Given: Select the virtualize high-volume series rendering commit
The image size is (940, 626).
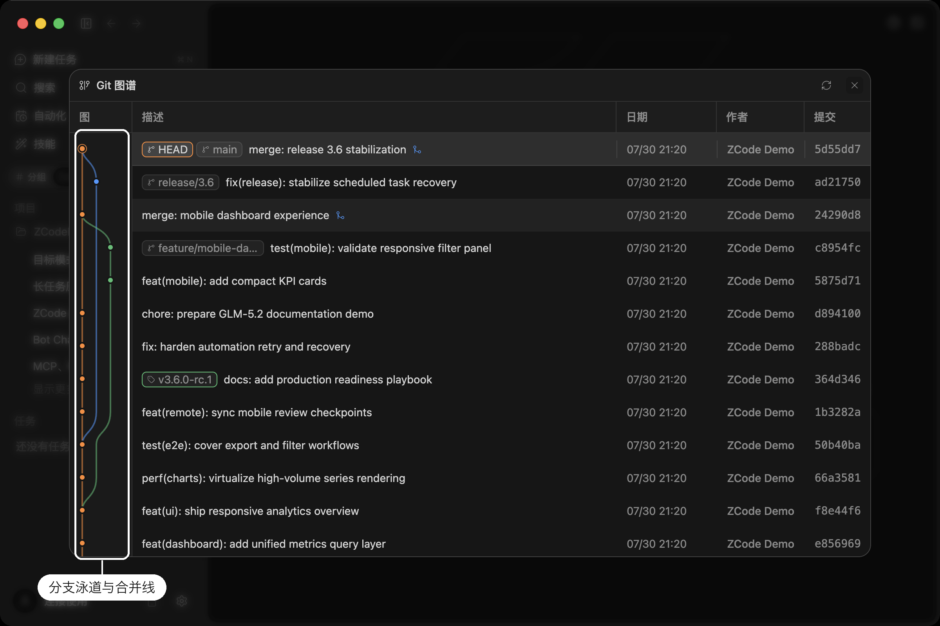Looking at the screenshot, I should (x=501, y=478).
